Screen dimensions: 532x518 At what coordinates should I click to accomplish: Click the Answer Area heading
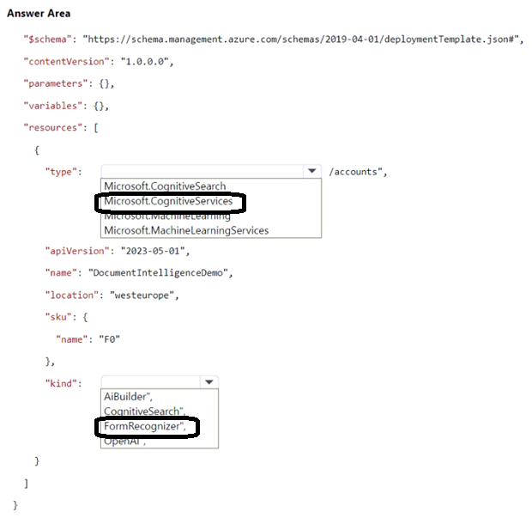(x=39, y=14)
